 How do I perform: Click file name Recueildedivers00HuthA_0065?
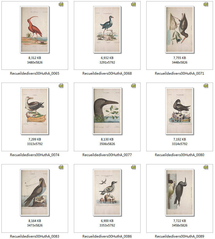(x=35, y=73)
